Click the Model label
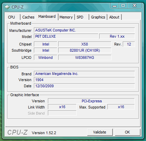The height and width of the screenshot is (141, 146). [27, 37]
